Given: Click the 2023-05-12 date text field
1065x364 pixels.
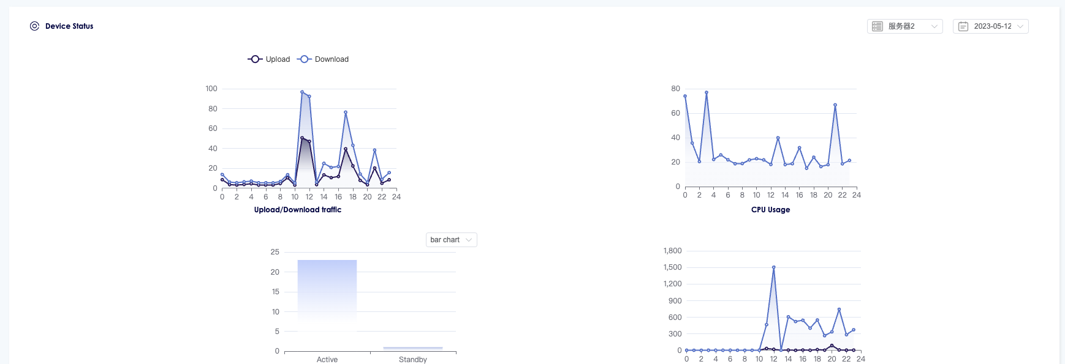Looking at the screenshot, I should coord(993,26).
